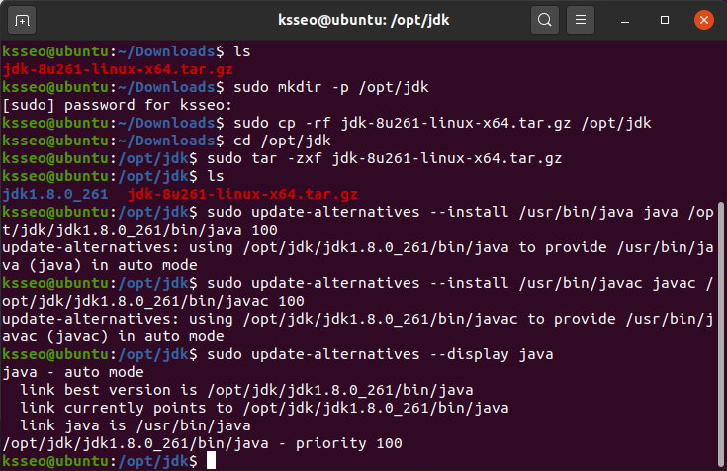The height and width of the screenshot is (471, 727).
Task: Click the blue jdk1.8.0_261 directory name
Action: click(x=55, y=194)
